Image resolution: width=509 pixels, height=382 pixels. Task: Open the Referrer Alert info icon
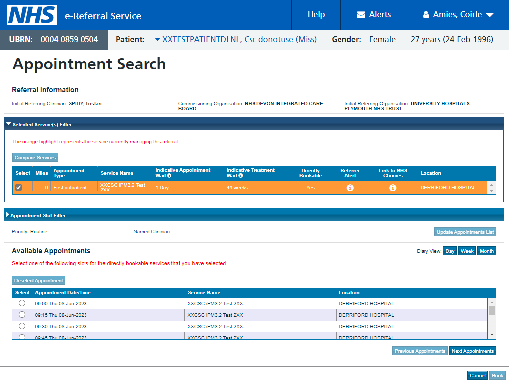(x=350, y=188)
